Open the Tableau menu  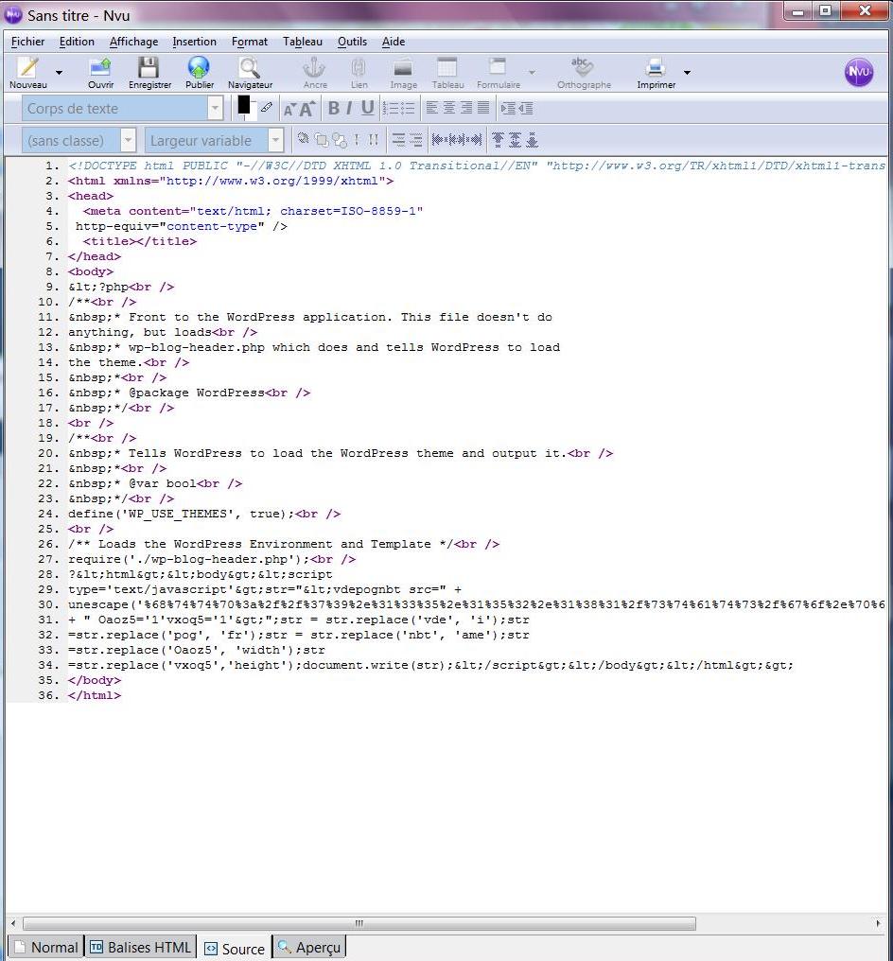coord(302,42)
